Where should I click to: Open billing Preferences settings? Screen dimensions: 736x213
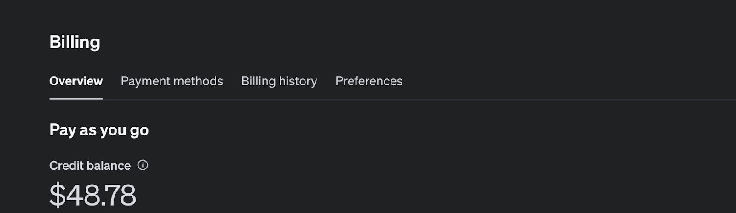point(369,81)
